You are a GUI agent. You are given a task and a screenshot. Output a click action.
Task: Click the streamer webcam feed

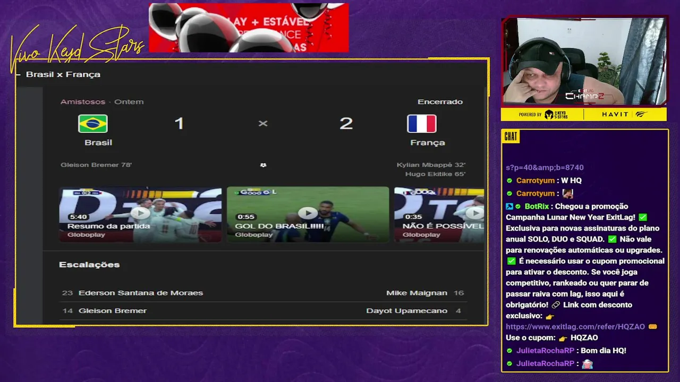[x=584, y=62]
